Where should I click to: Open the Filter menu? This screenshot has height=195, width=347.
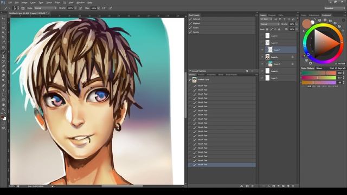[x=57, y=2]
